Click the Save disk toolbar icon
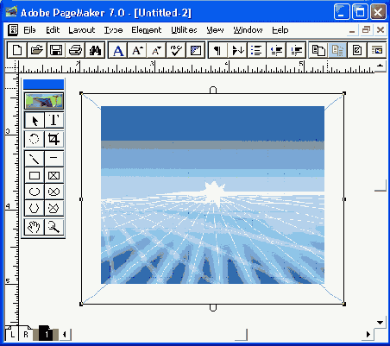 (x=56, y=50)
